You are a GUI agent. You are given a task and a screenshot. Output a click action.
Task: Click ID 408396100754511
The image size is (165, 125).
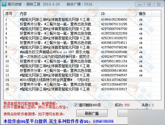pyautogui.click(x=114, y=43)
